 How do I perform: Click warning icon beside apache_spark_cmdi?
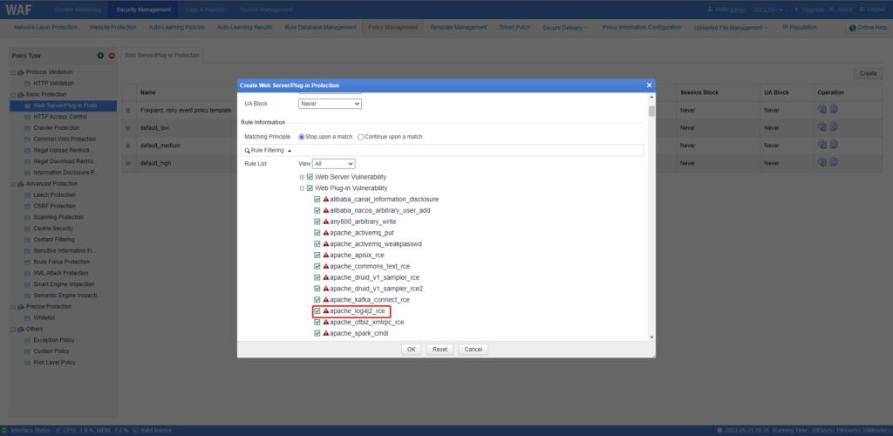tap(326, 334)
